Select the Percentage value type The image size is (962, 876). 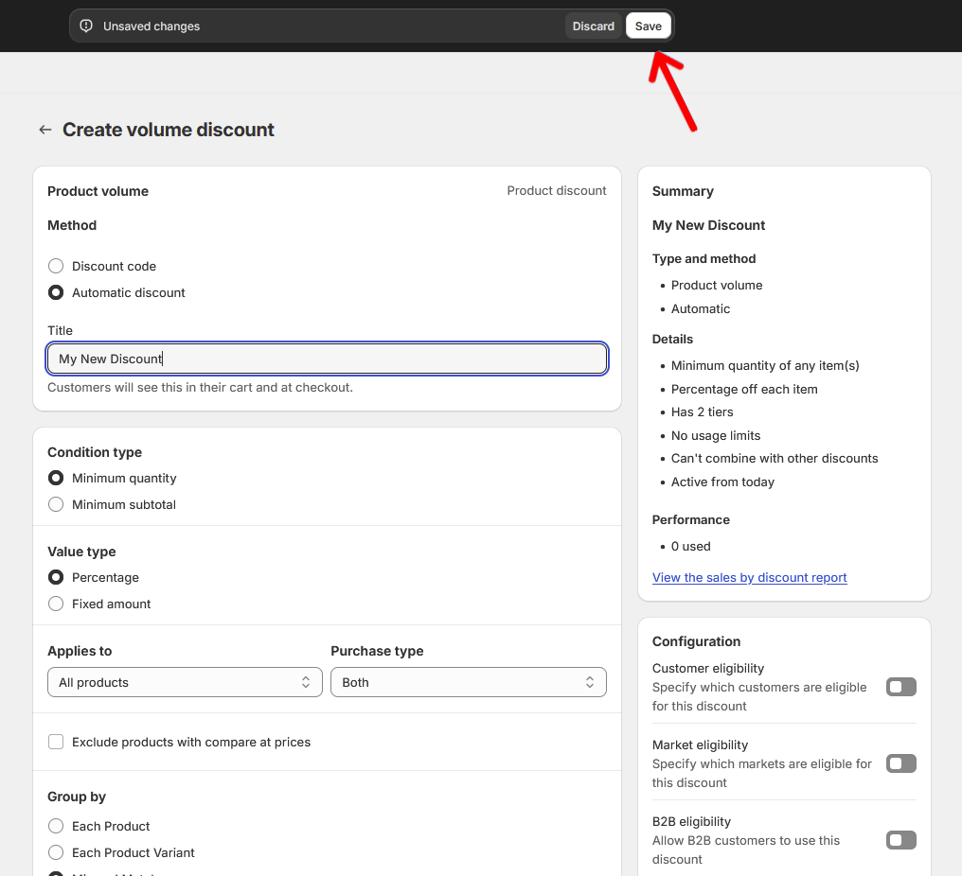[55, 577]
